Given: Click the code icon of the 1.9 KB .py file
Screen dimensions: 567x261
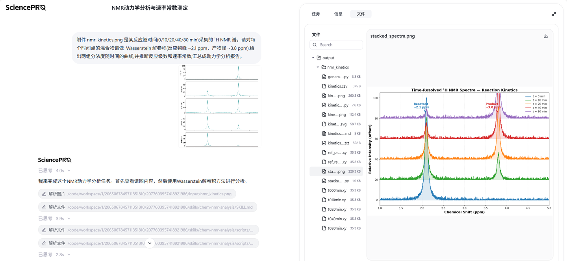Looking at the screenshot, I should pyautogui.click(x=324, y=181).
